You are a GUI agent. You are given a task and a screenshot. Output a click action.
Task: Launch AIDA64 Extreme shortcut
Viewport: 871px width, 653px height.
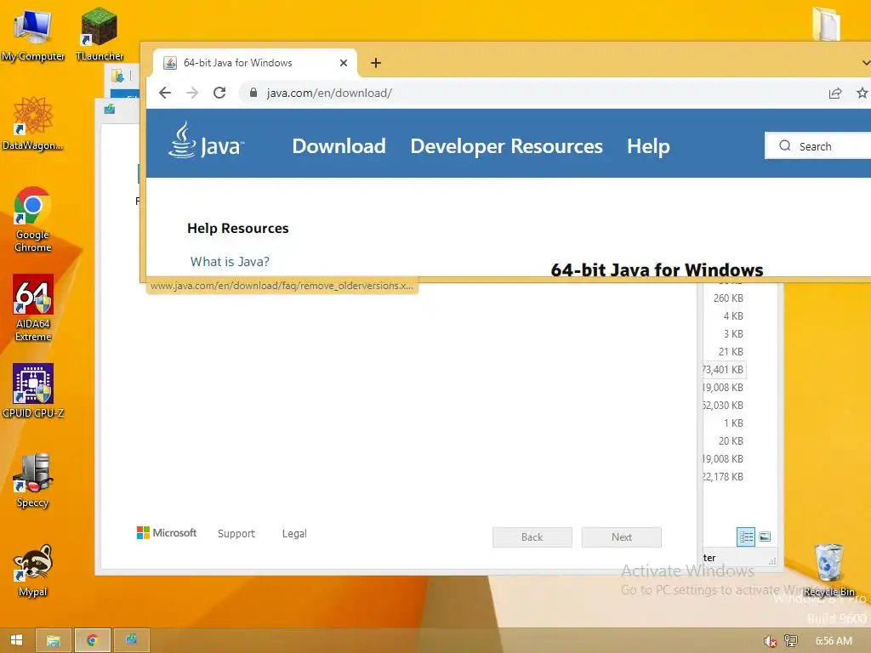(x=33, y=308)
